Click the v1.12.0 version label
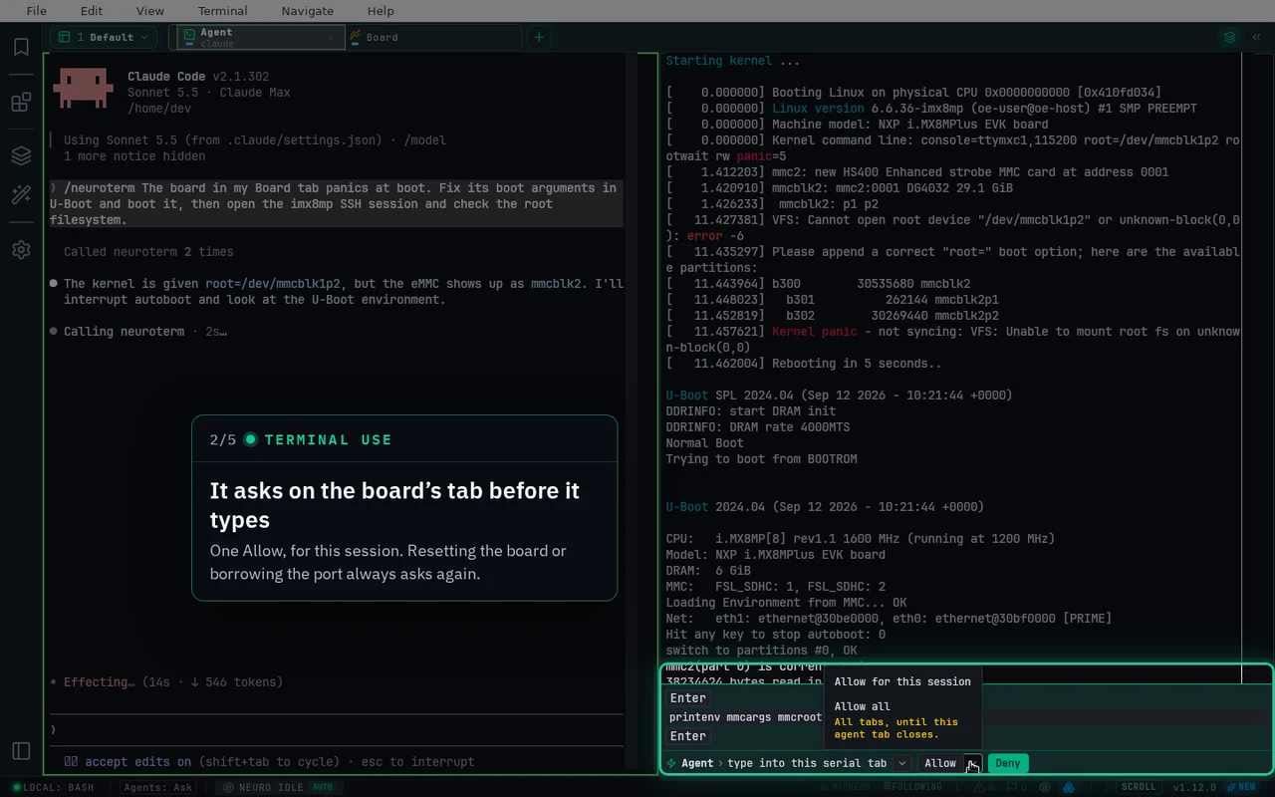 click(1193, 787)
